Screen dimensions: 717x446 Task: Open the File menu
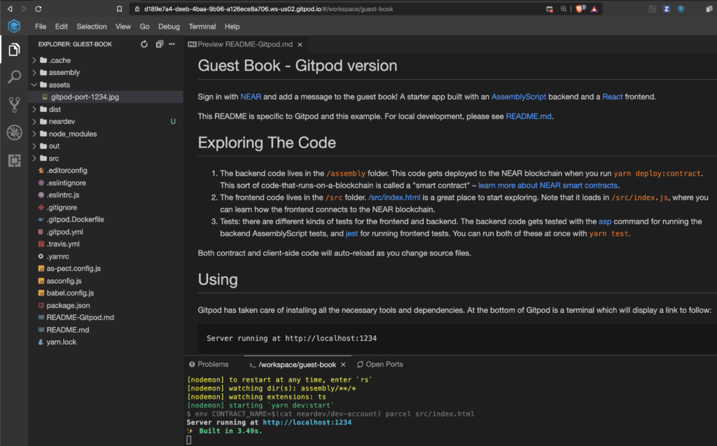click(41, 27)
